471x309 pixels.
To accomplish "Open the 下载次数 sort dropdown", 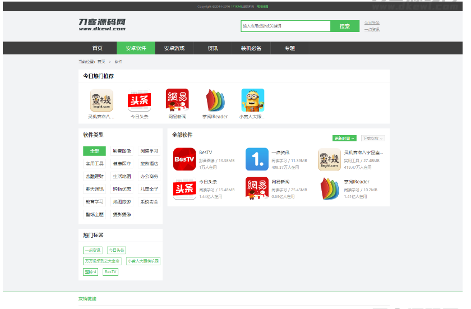I will click(373, 139).
